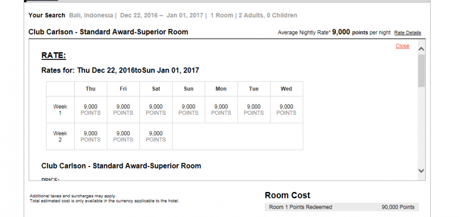Click the Week 1 row label
Screen dimensions: 470x217
(60, 110)
